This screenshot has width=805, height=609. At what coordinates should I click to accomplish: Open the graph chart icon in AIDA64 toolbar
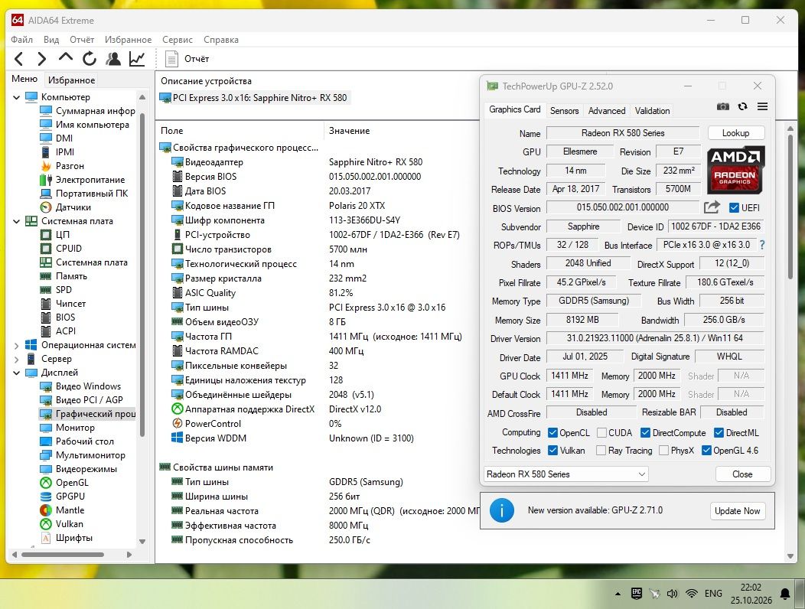tap(136, 59)
